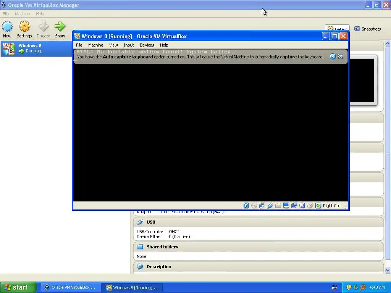Screen dimensions: 391x293
Task: Open Help menu in VirtualBox Manager
Action: click(40, 14)
